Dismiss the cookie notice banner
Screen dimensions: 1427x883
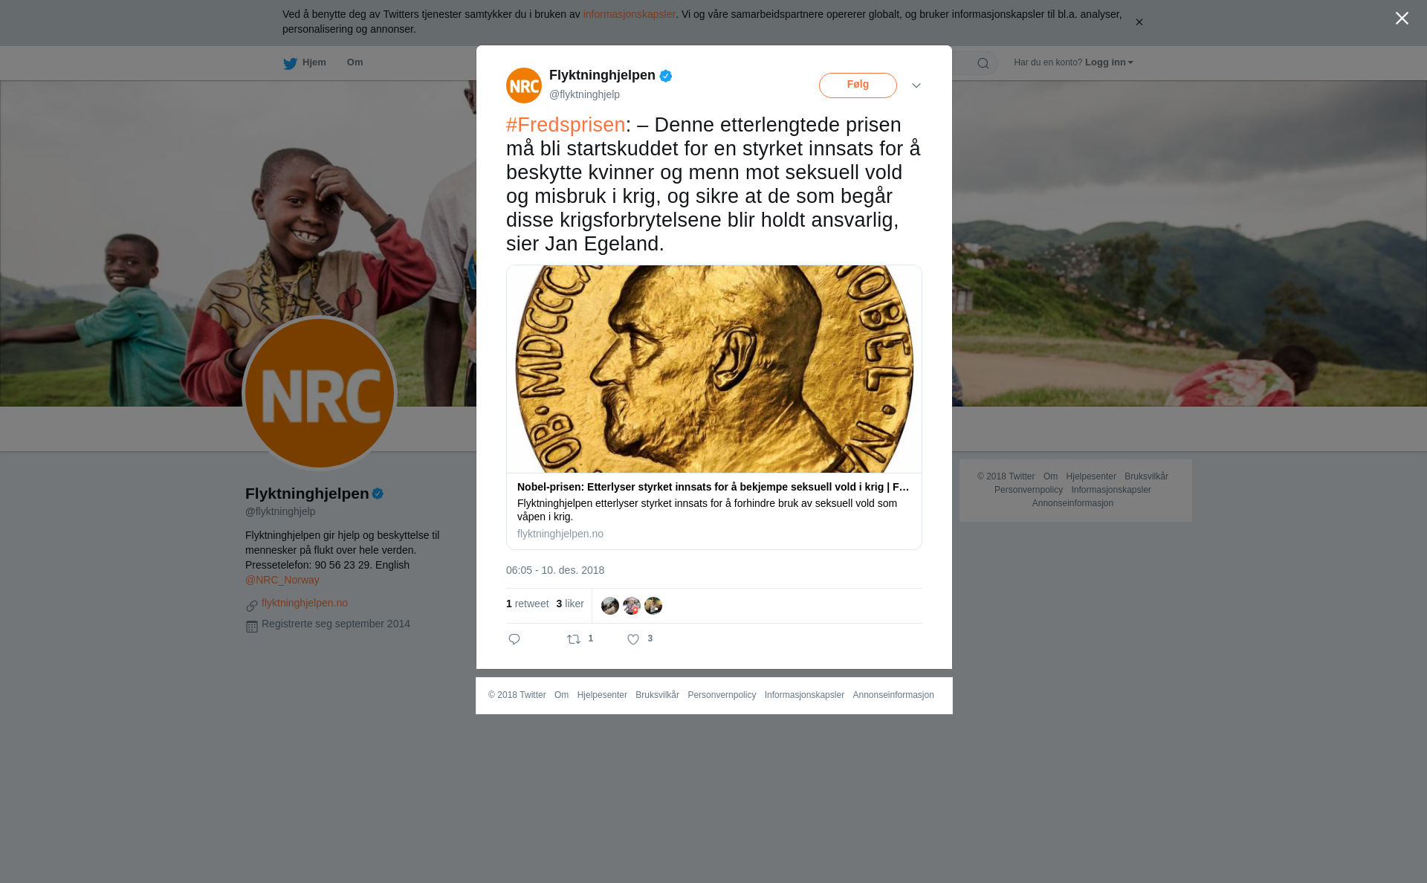pos(1139,22)
